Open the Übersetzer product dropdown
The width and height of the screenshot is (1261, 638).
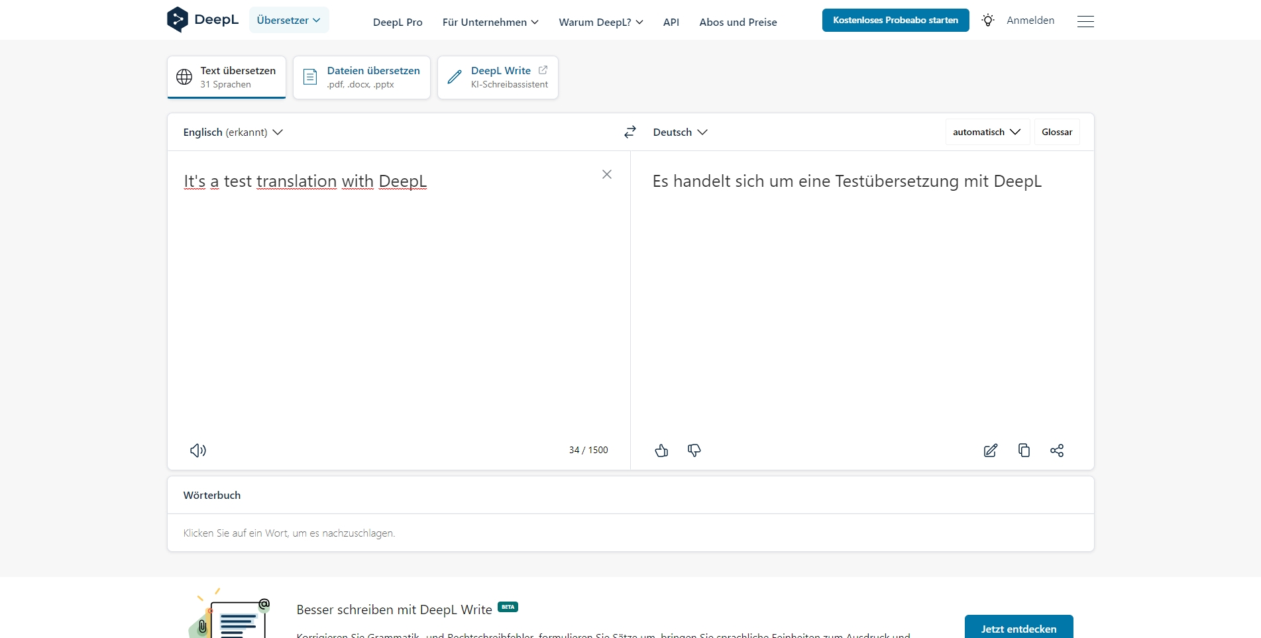[289, 20]
